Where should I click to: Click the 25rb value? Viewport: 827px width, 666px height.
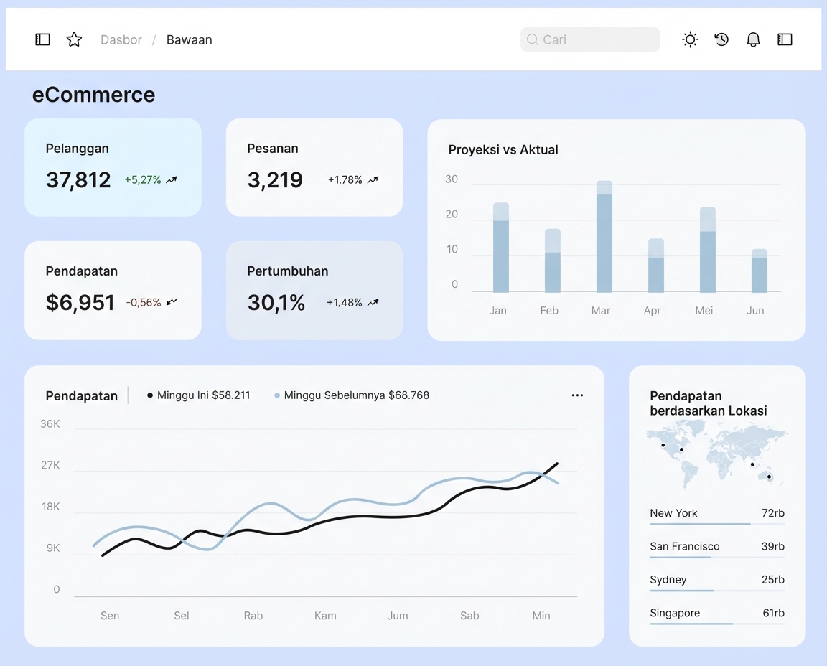click(x=773, y=579)
